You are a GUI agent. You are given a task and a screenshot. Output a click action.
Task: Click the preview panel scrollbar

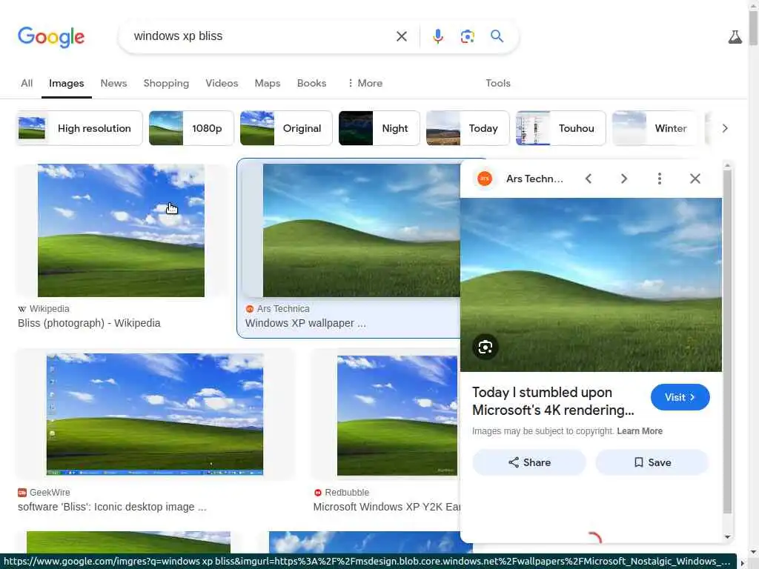(727, 341)
